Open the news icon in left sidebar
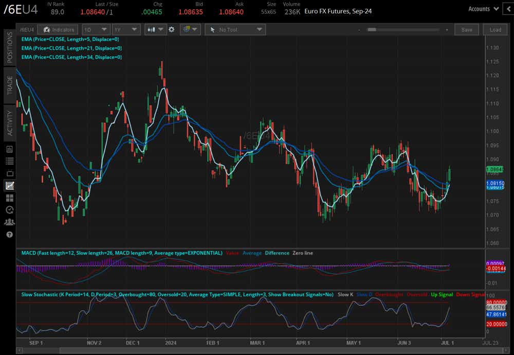514x355 pixels. [9, 149]
